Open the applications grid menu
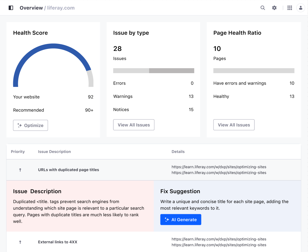308x252 pixels. coord(290,8)
